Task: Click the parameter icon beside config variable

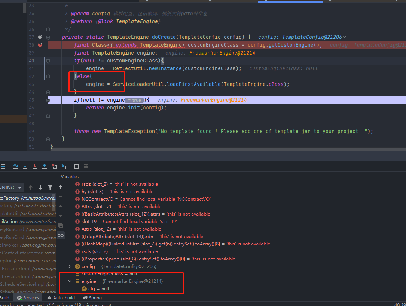Action: (x=77, y=266)
